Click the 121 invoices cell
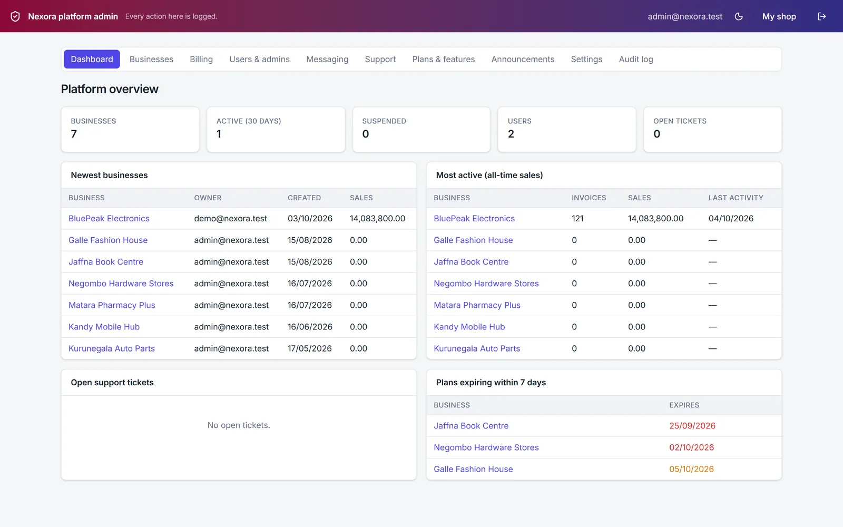Image resolution: width=843 pixels, height=527 pixels. point(577,218)
